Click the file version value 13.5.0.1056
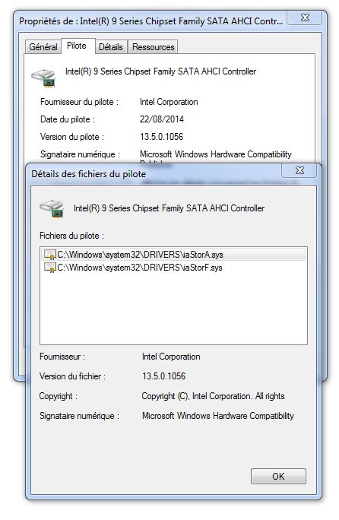The image size is (339, 520). coord(164,376)
